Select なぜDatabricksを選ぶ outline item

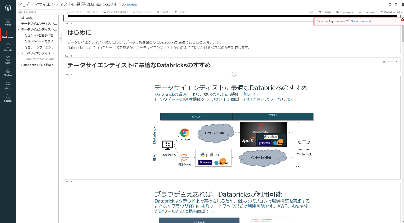coord(40,41)
